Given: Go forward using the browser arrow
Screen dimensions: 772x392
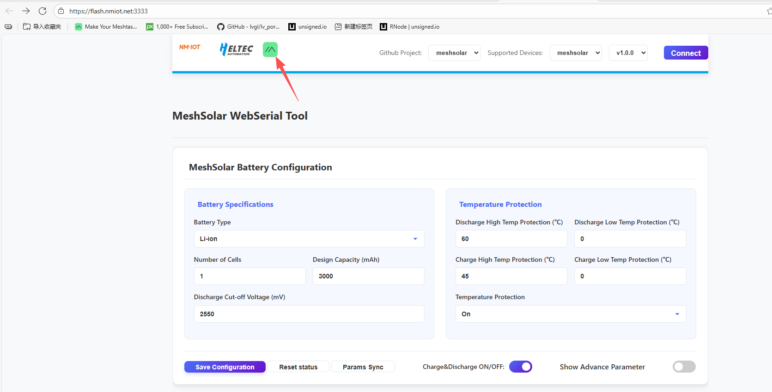Looking at the screenshot, I should pyautogui.click(x=26, y=11).
